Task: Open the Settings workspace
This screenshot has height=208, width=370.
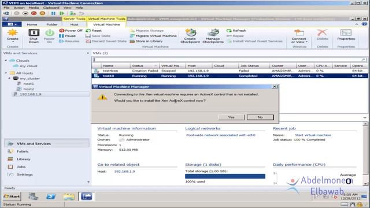Action: point(24,174)
